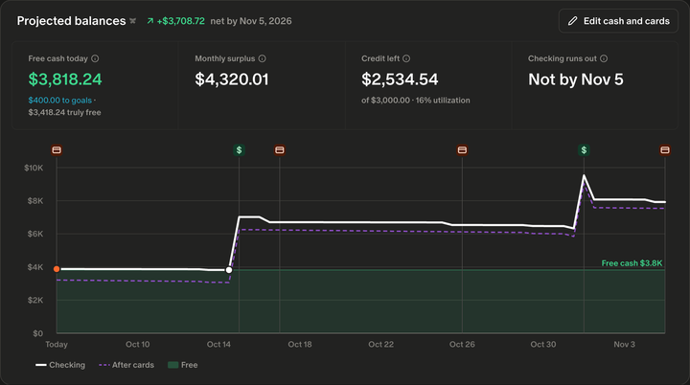Toggle the Checking series in the legend
Screen dimensions: 690x385
60,365
